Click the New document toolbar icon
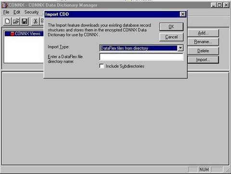 (7, 21)
